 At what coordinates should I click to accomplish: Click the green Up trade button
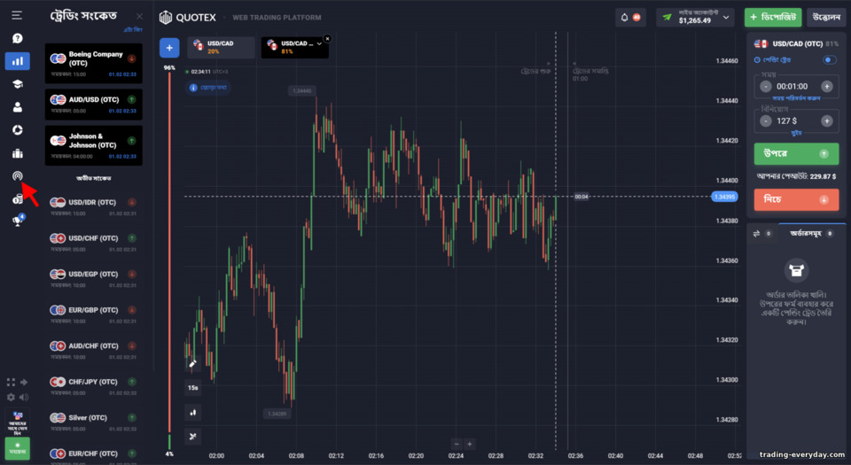pyautogui.click(x=796, y=154)
